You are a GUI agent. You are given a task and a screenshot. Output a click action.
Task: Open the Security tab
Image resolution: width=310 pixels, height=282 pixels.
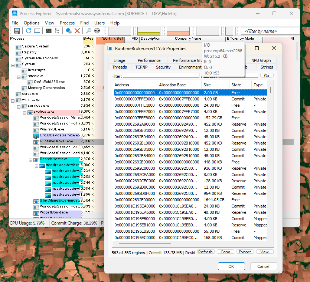tap(163, 67)
